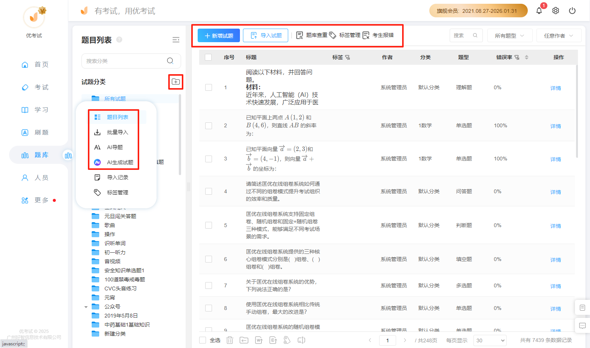The image size is (590, 348).
Task: Check the checkbox for question row 5
Action: pos(209,225)
